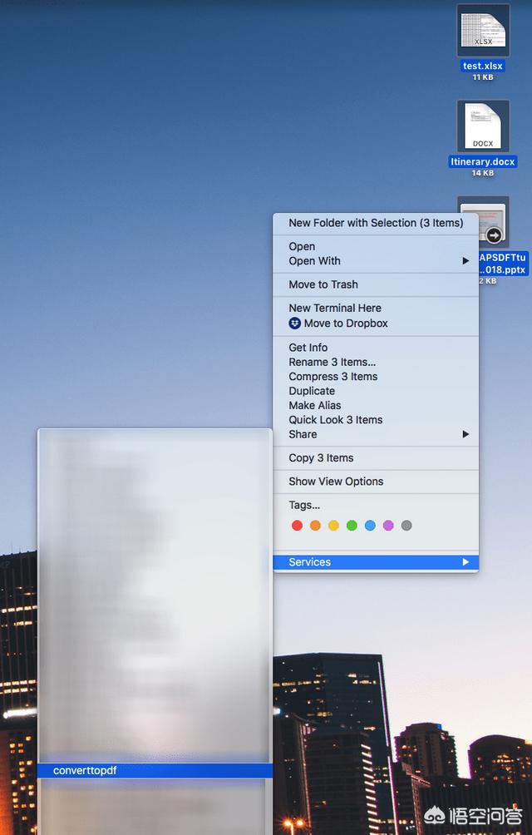Click the pptx presentation file thumbnail
Viewport: 532px width, 835px height.
(x=483, y=222)
